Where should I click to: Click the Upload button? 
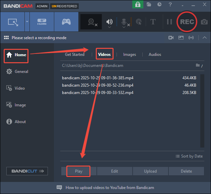[150, 171]
